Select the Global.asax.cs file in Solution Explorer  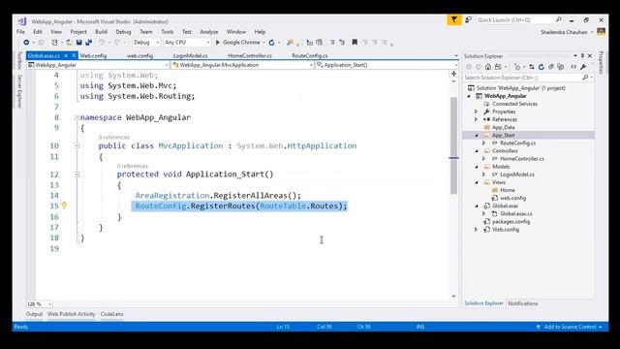click(x=515, y=213)
